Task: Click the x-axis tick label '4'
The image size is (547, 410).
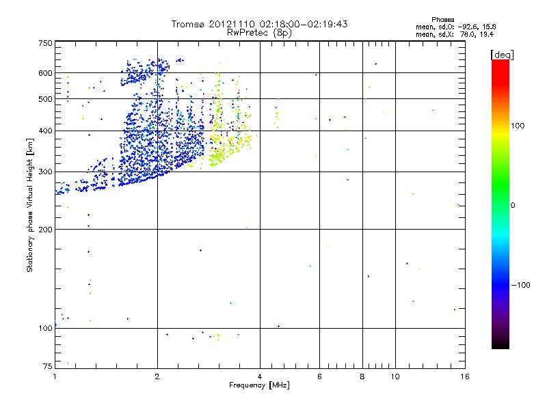Action: (x=260, y=377)
